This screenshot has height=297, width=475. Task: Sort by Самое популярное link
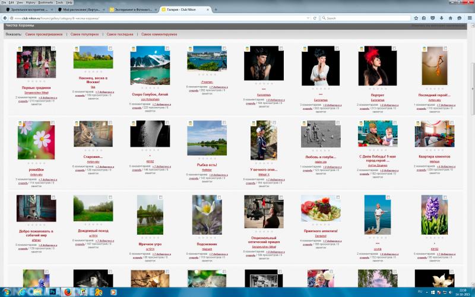pyautogui.click(x=84, y=34)
